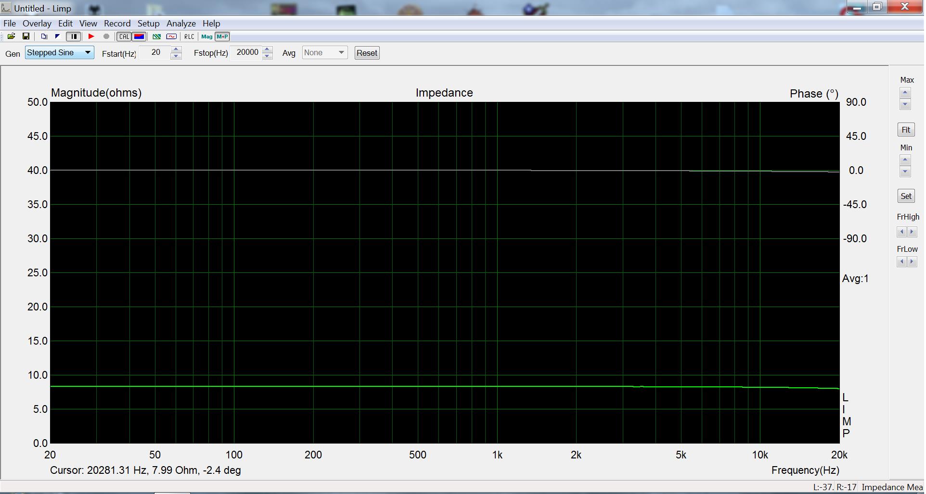Click the blue triangle overlay icon
The width and height of the screenshot is (926, 494).
pos(57,37)
